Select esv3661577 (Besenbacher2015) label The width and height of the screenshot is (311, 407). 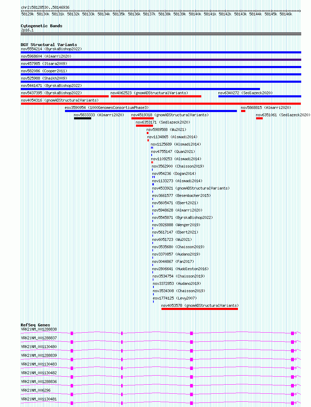tap(181, 195)
